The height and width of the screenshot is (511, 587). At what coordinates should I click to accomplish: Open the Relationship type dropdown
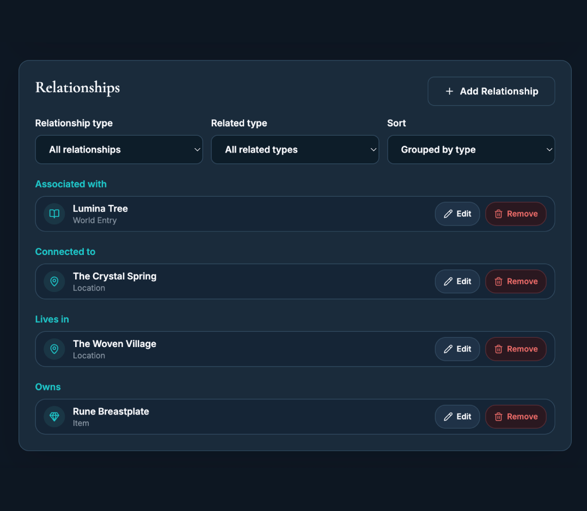119,149
